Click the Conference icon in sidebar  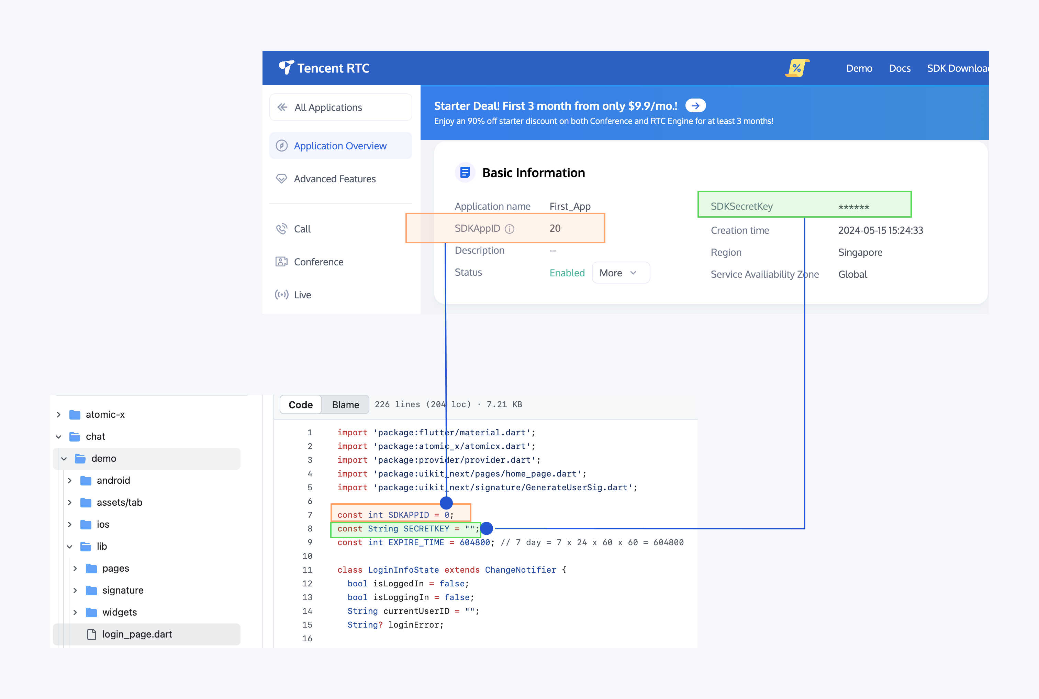click(281, 262)
